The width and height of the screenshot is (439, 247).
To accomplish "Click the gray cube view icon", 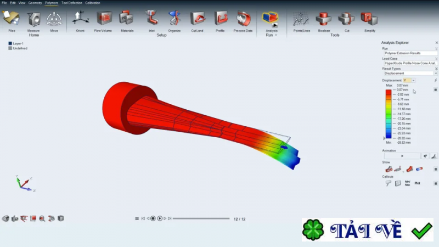I will pyautogui.click(x=61, y=218).
